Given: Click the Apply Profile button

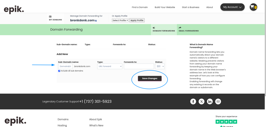Looking at the screenshot, I should click(x=137, y=20).
